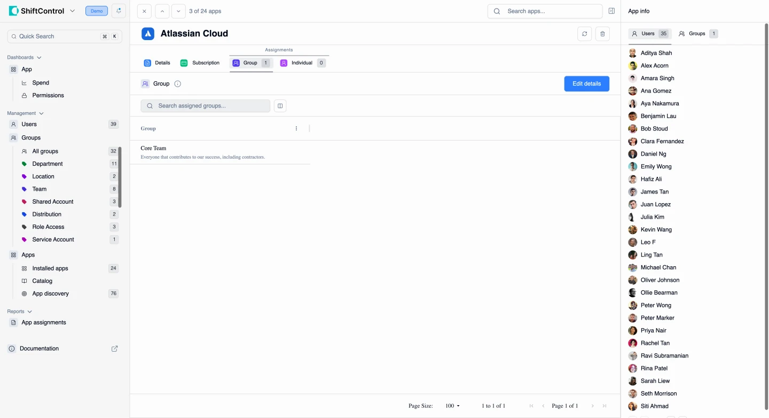Open the Individual assignments tab
This screenshot has height=418, width=769.
coord(302,63)
